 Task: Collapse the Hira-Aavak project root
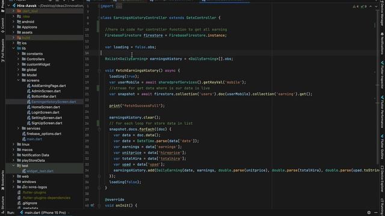[x=9, y=5]
